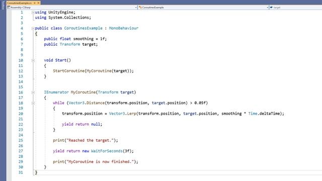The width and height of the screenshot is (322, 181).
Task: Click UnityEngine in the first using line
Action: tap(61, 12)
